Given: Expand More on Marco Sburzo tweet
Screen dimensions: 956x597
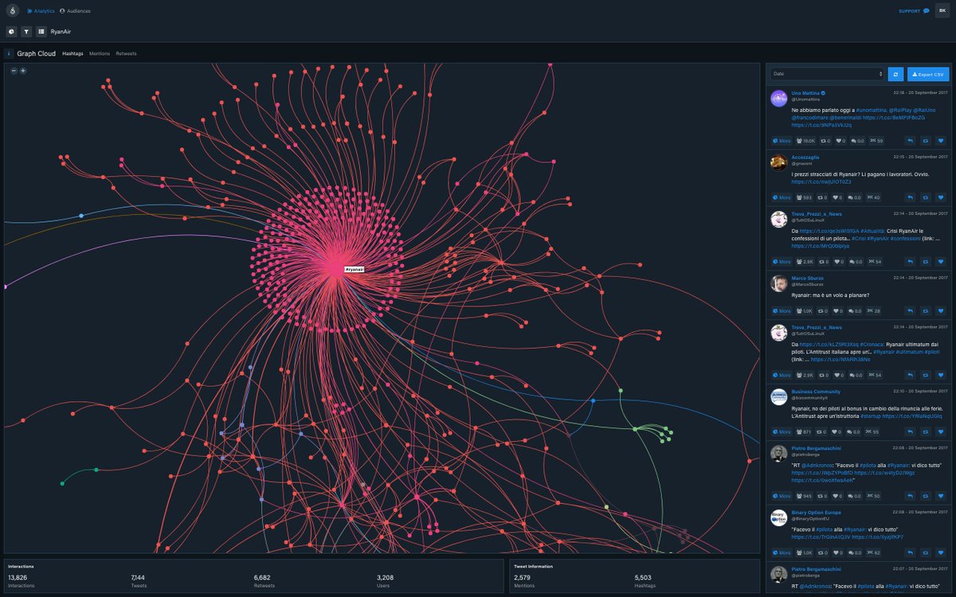Looking at the screenshot, I should tap(782, 310).
